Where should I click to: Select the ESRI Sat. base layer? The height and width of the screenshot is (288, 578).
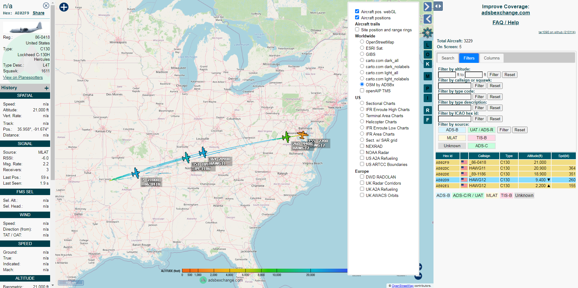[362, 48]
